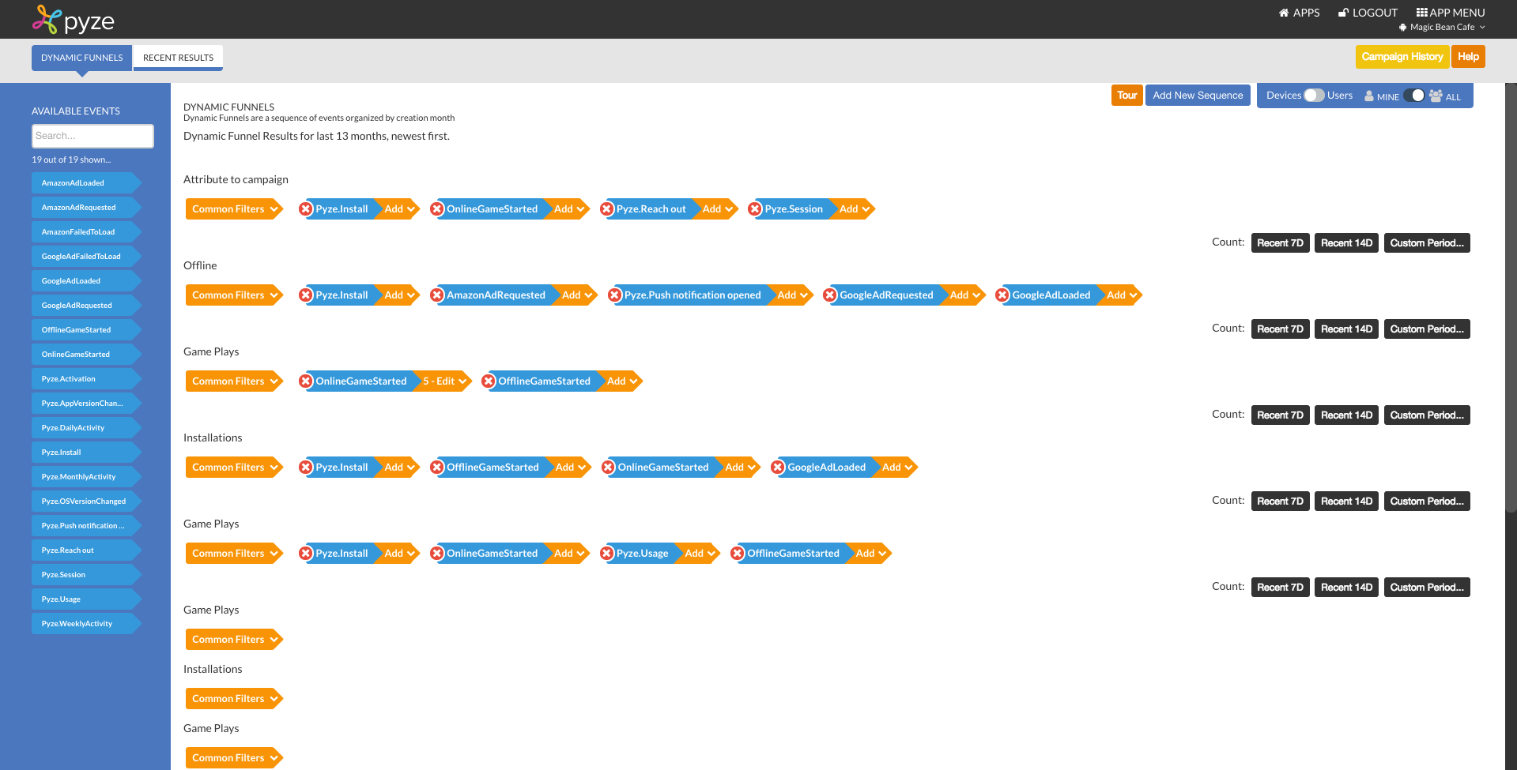
Task: Remove GoogleAdLoaded from Offline funnel
Action: [1002, 295]
